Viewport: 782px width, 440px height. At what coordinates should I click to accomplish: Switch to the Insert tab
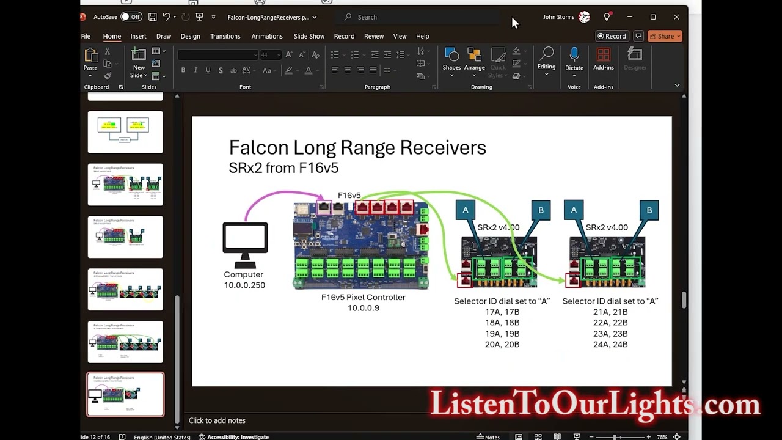point(138,36)
